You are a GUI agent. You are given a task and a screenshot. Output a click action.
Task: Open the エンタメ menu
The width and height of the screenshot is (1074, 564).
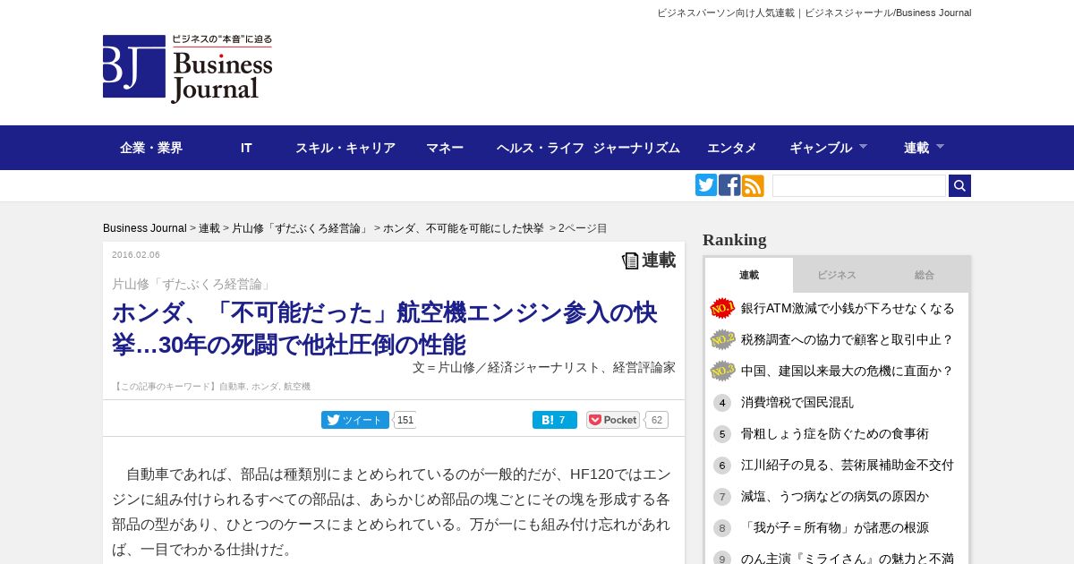(732, 148)
